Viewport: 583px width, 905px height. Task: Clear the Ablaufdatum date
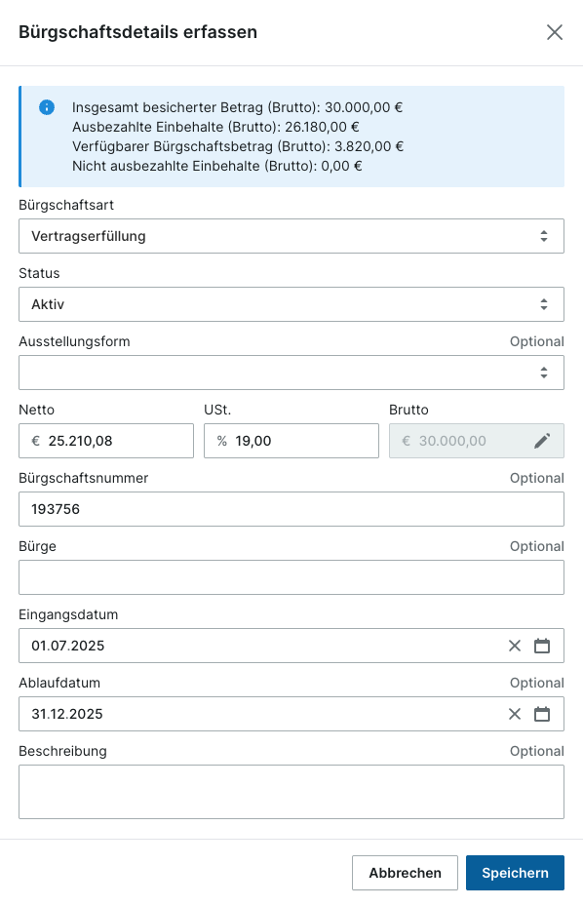coord(515,714)
